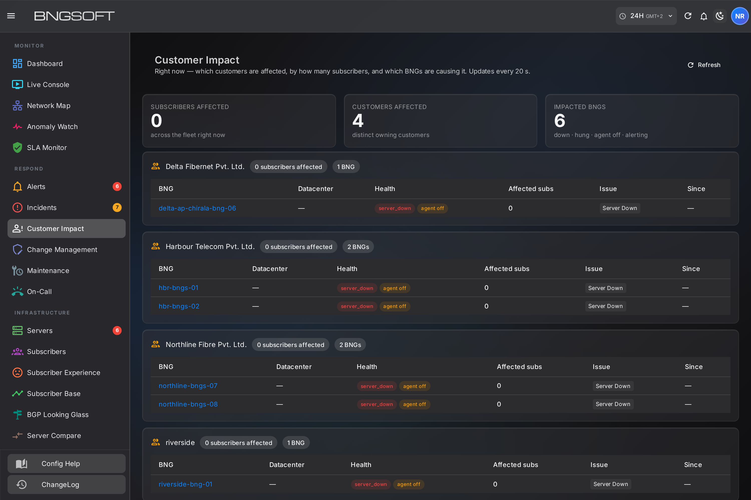
Task: Click the Dashboard grid icon
Action: [x=17, y=63]
